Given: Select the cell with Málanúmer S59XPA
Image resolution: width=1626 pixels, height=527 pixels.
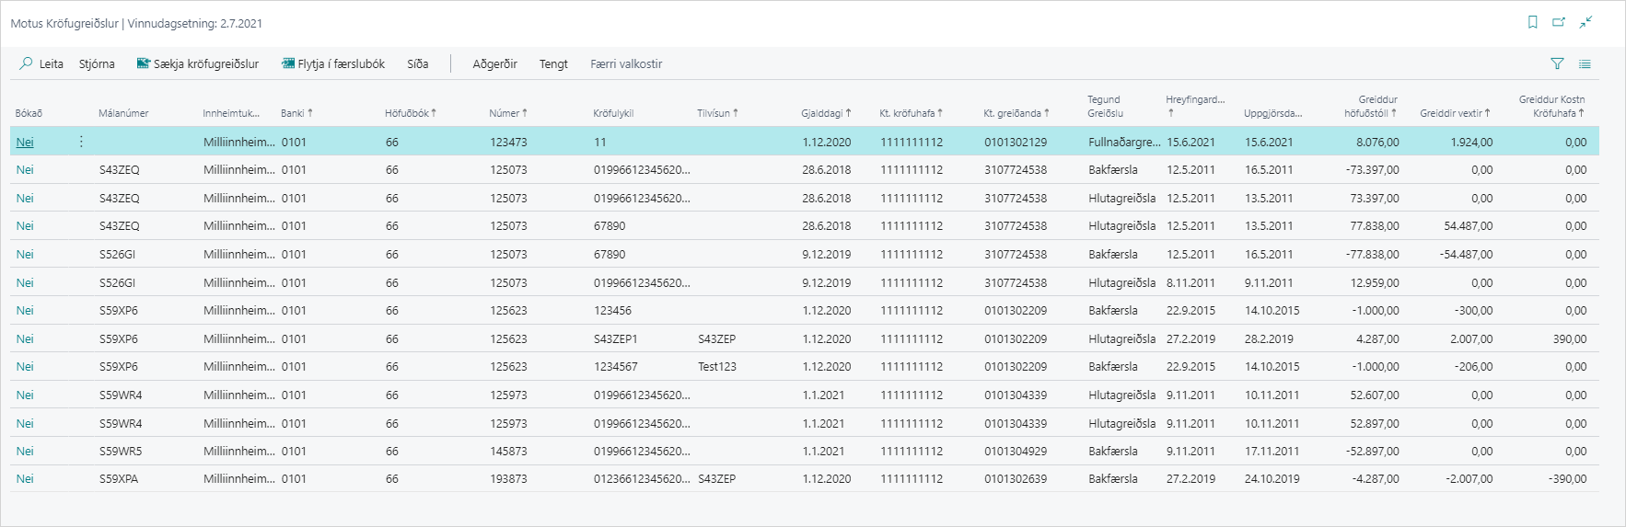Looking at the screenshot, I should point(119,479).
